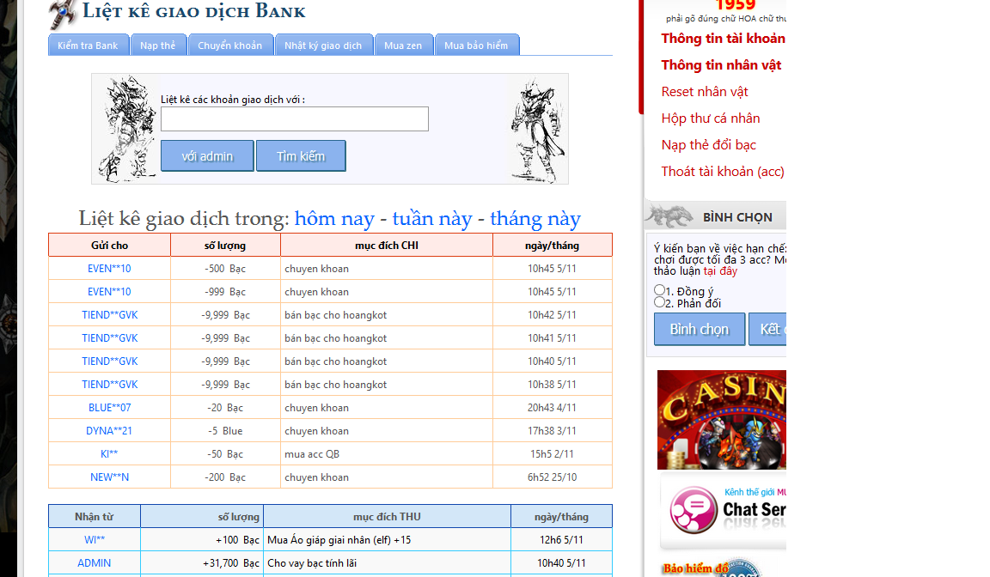Open the KI** recipient link

tap(109, 454)
